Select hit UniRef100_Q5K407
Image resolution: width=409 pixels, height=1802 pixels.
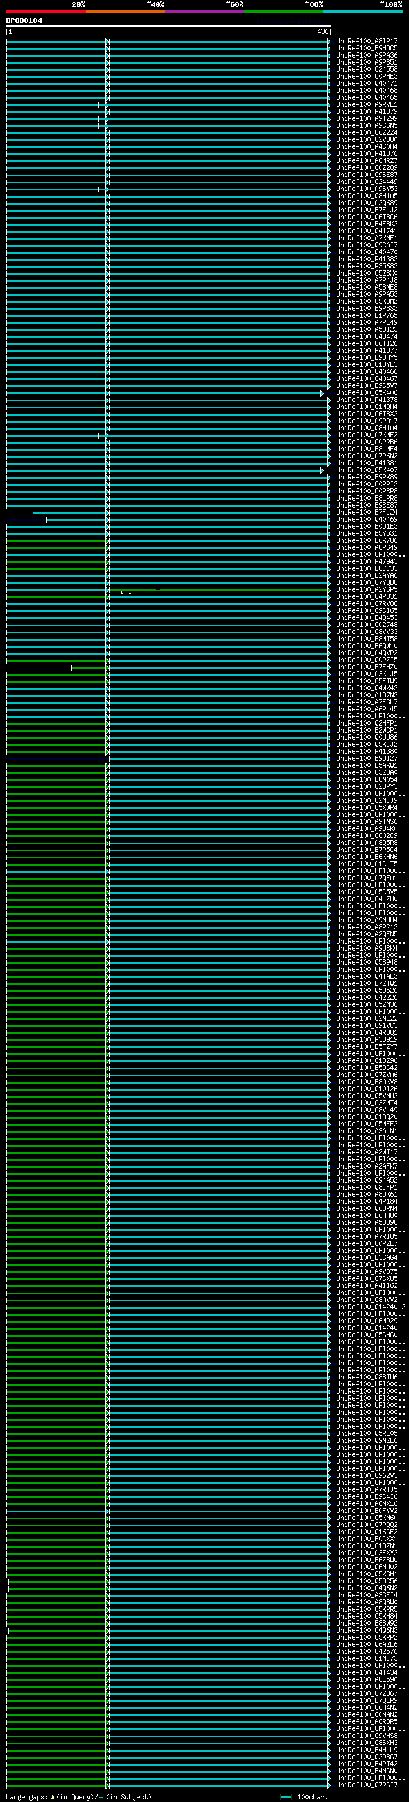tap(366, 470)
